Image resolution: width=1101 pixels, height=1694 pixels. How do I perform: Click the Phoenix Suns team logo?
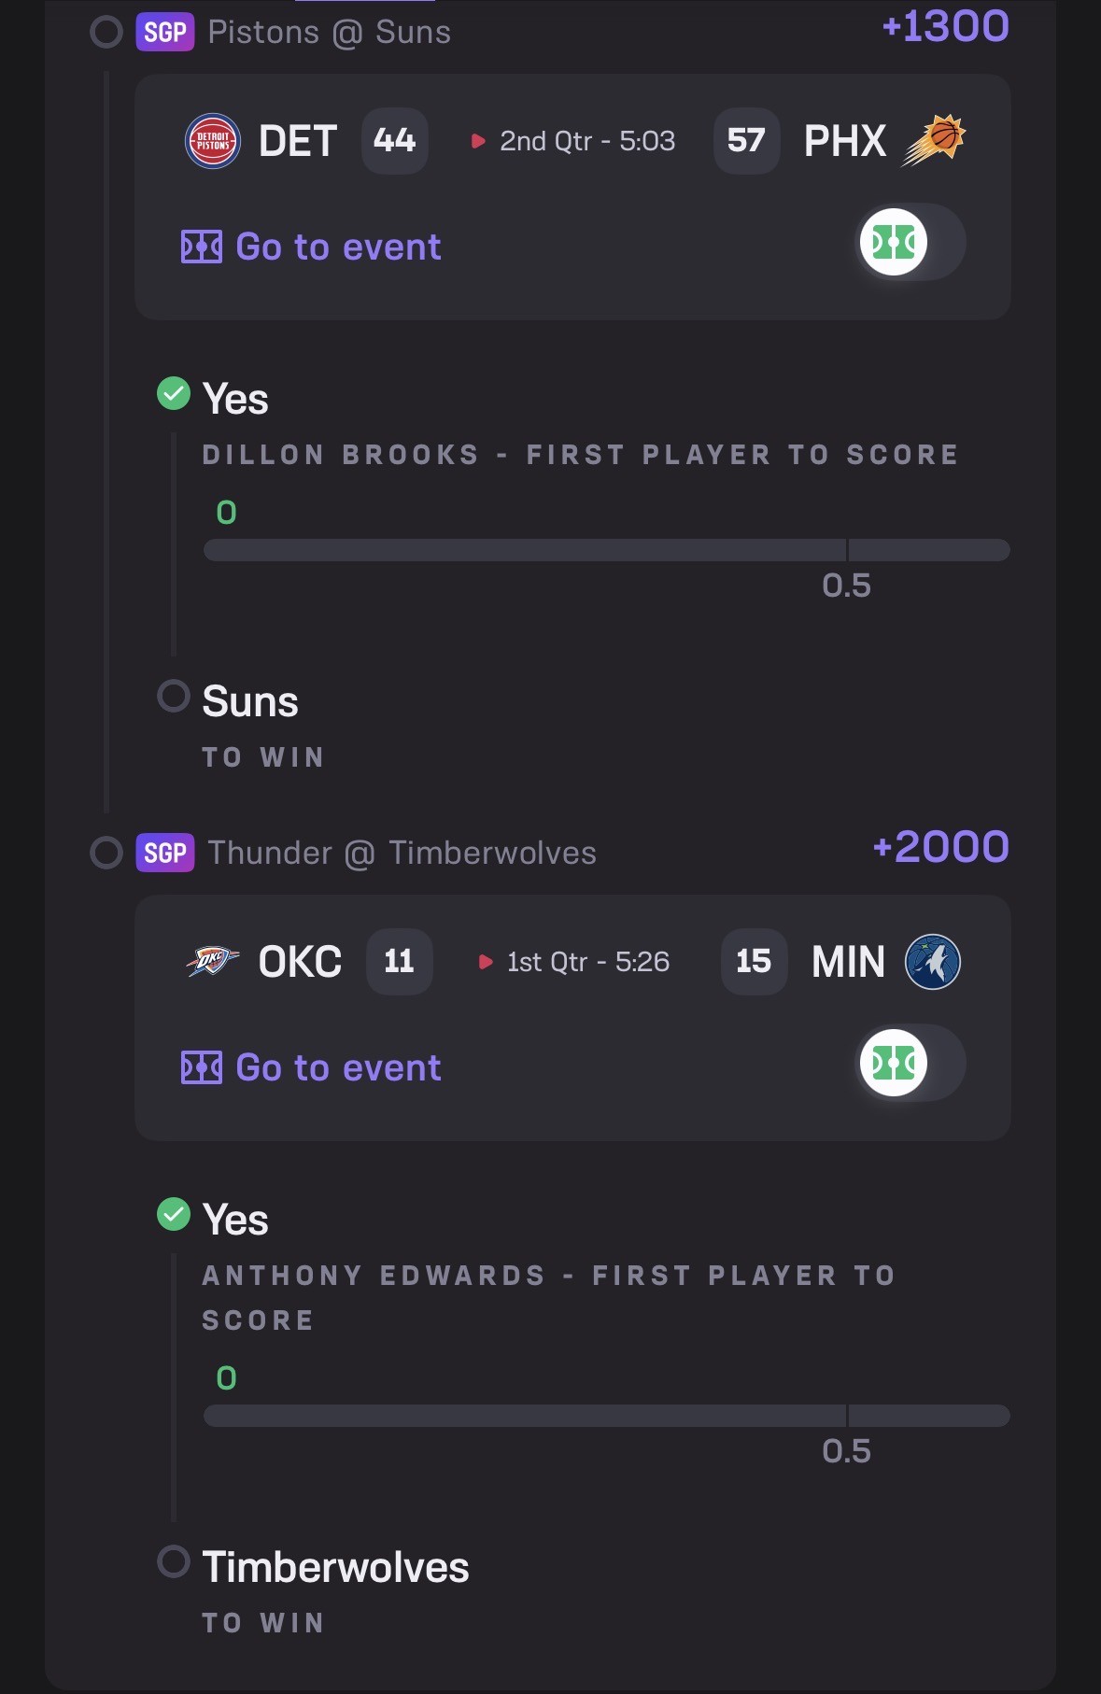pyautogui.click(x=933, y=140)
